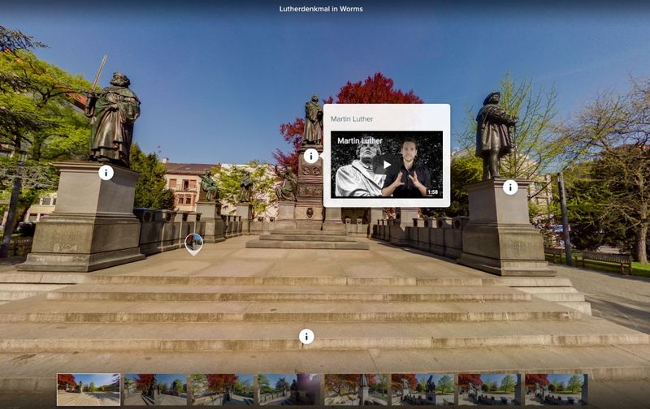Select the fourth scene thumbnail

tap(289, 390)
